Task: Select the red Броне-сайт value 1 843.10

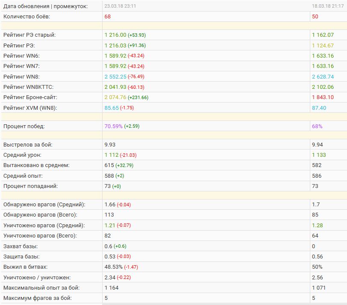Action: (x=323, y=97)
